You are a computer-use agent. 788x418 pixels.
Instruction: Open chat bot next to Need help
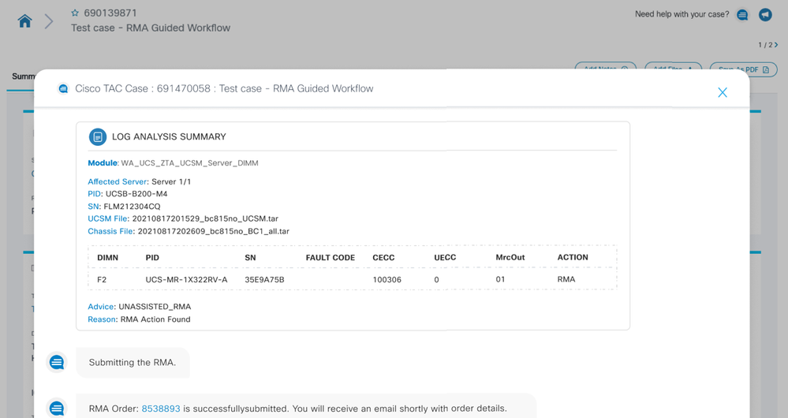(742, 14)
